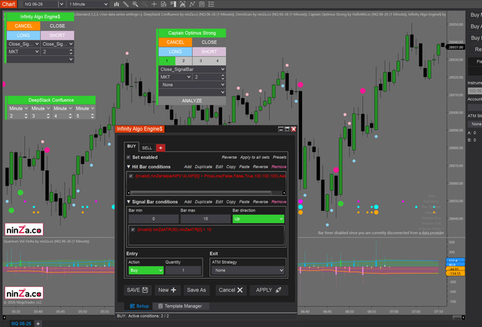The image size is (482, 327).
Task: Select the NQ 06-26 chart tab
Action: pos(21,324)
